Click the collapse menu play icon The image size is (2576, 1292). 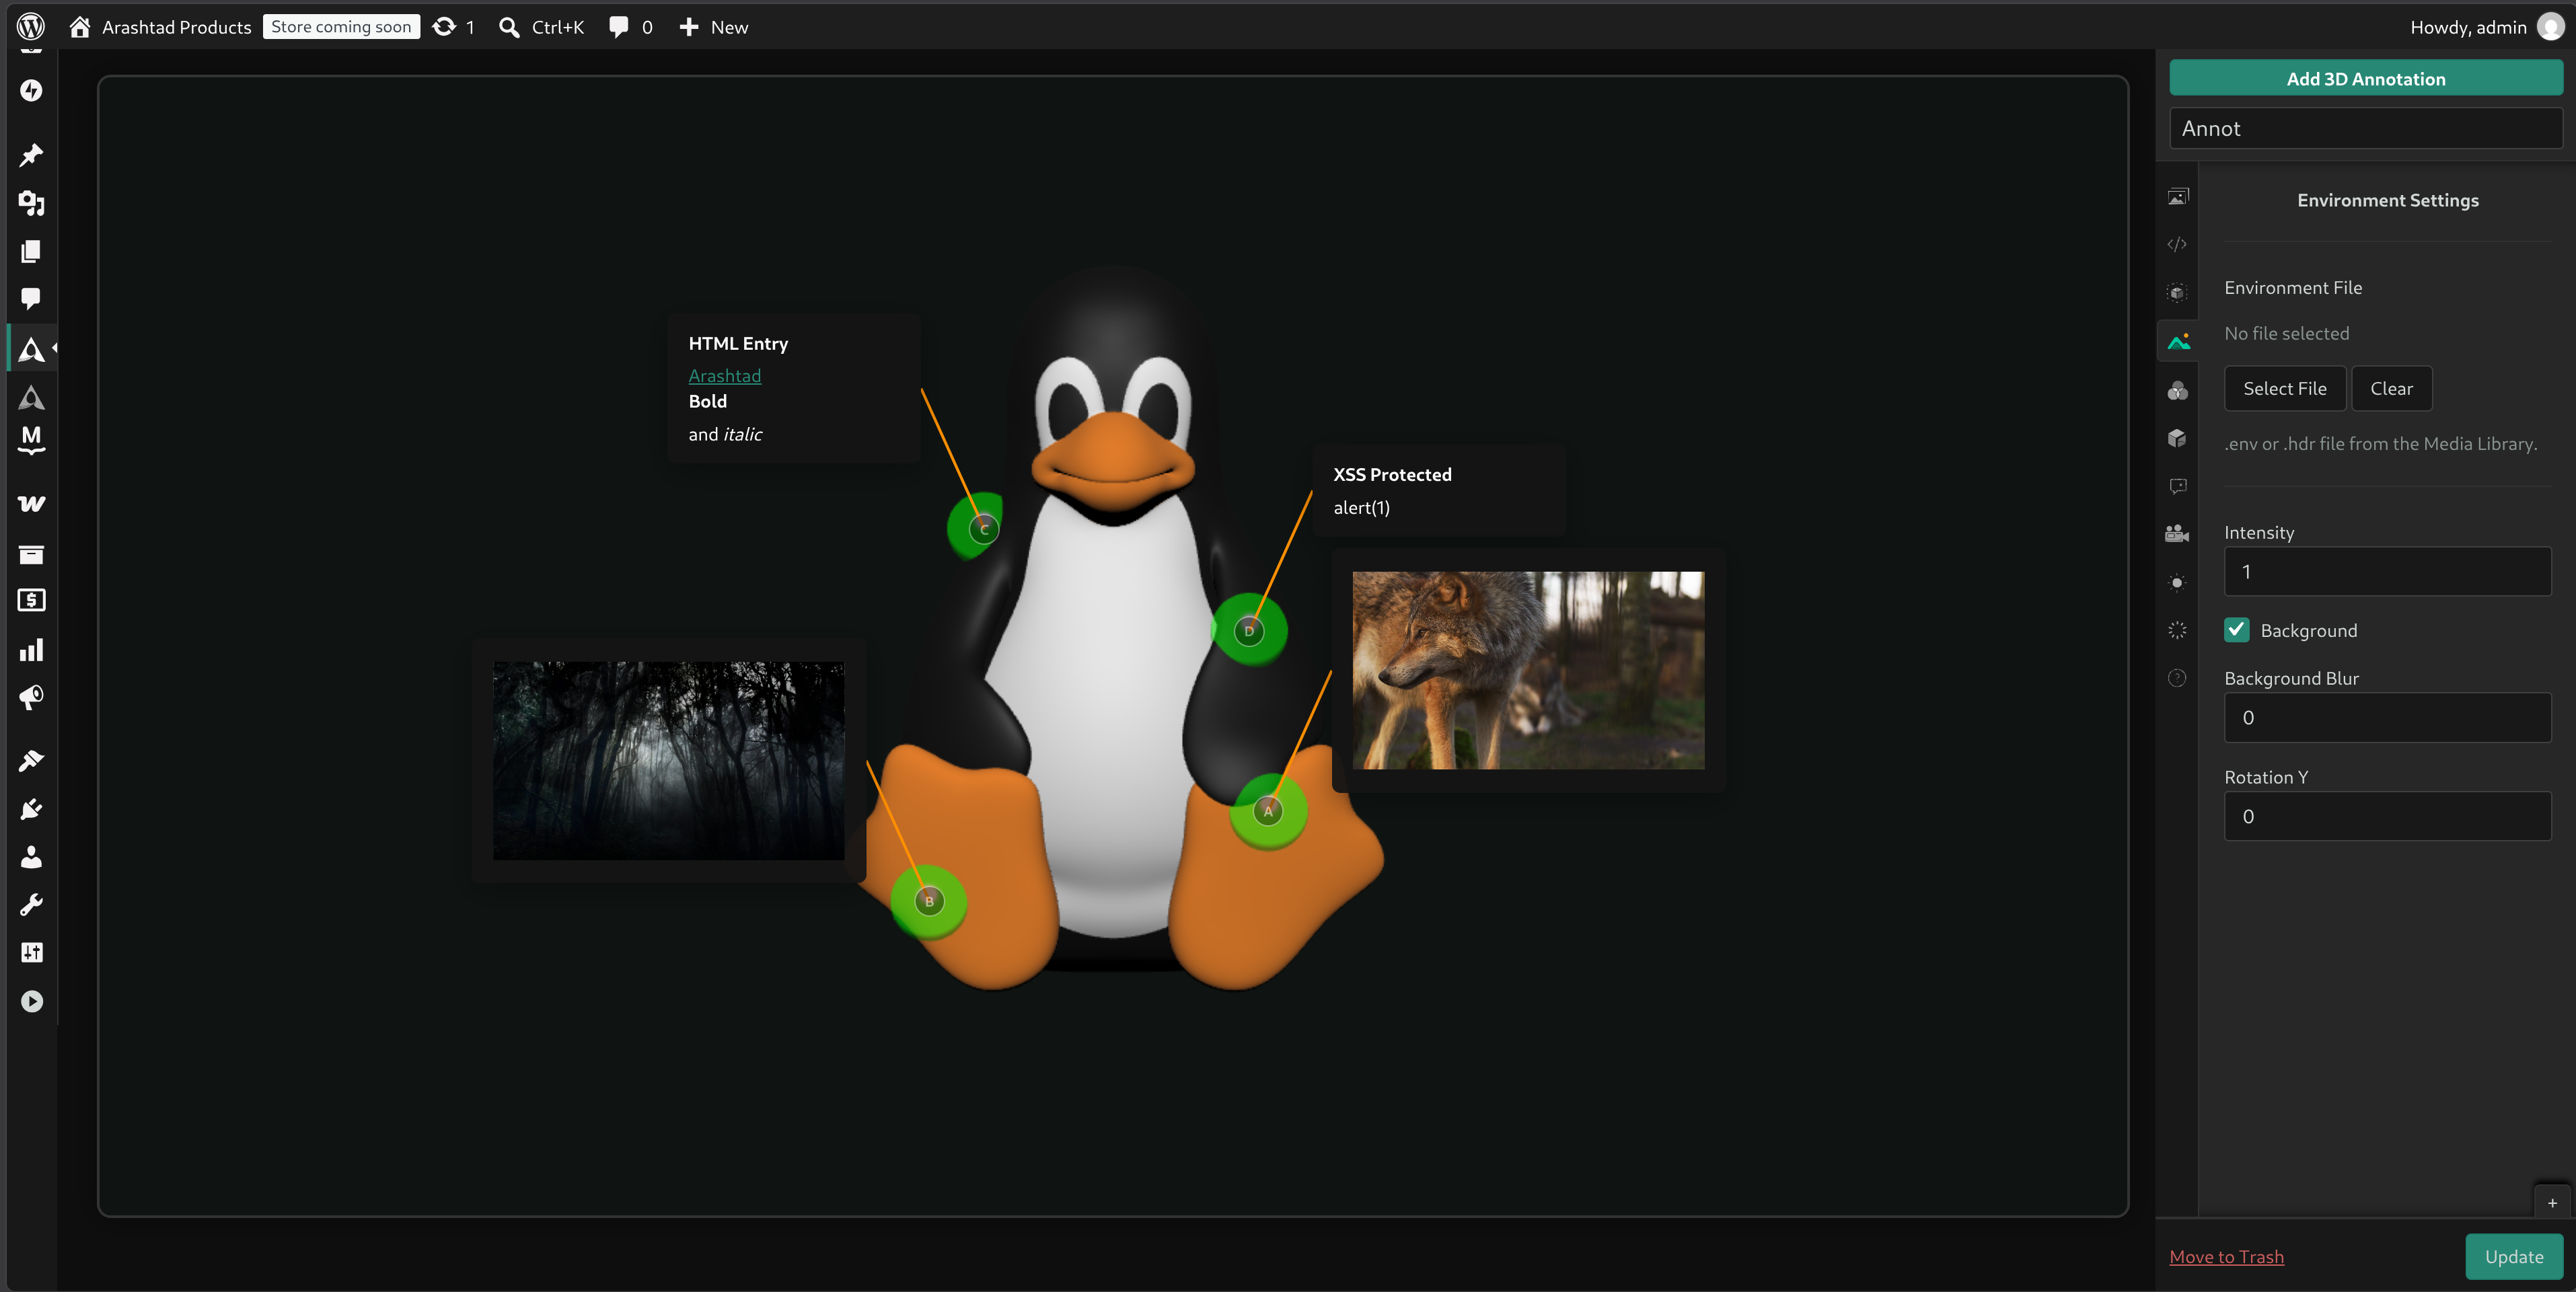coord(31,1001)
